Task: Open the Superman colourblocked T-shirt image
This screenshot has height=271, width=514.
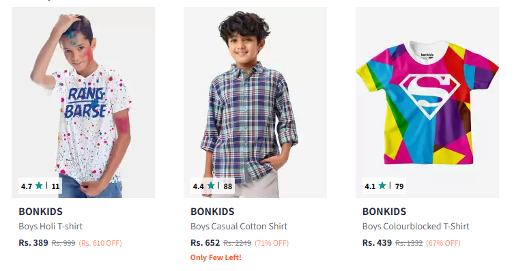Action: coord(427,102)
